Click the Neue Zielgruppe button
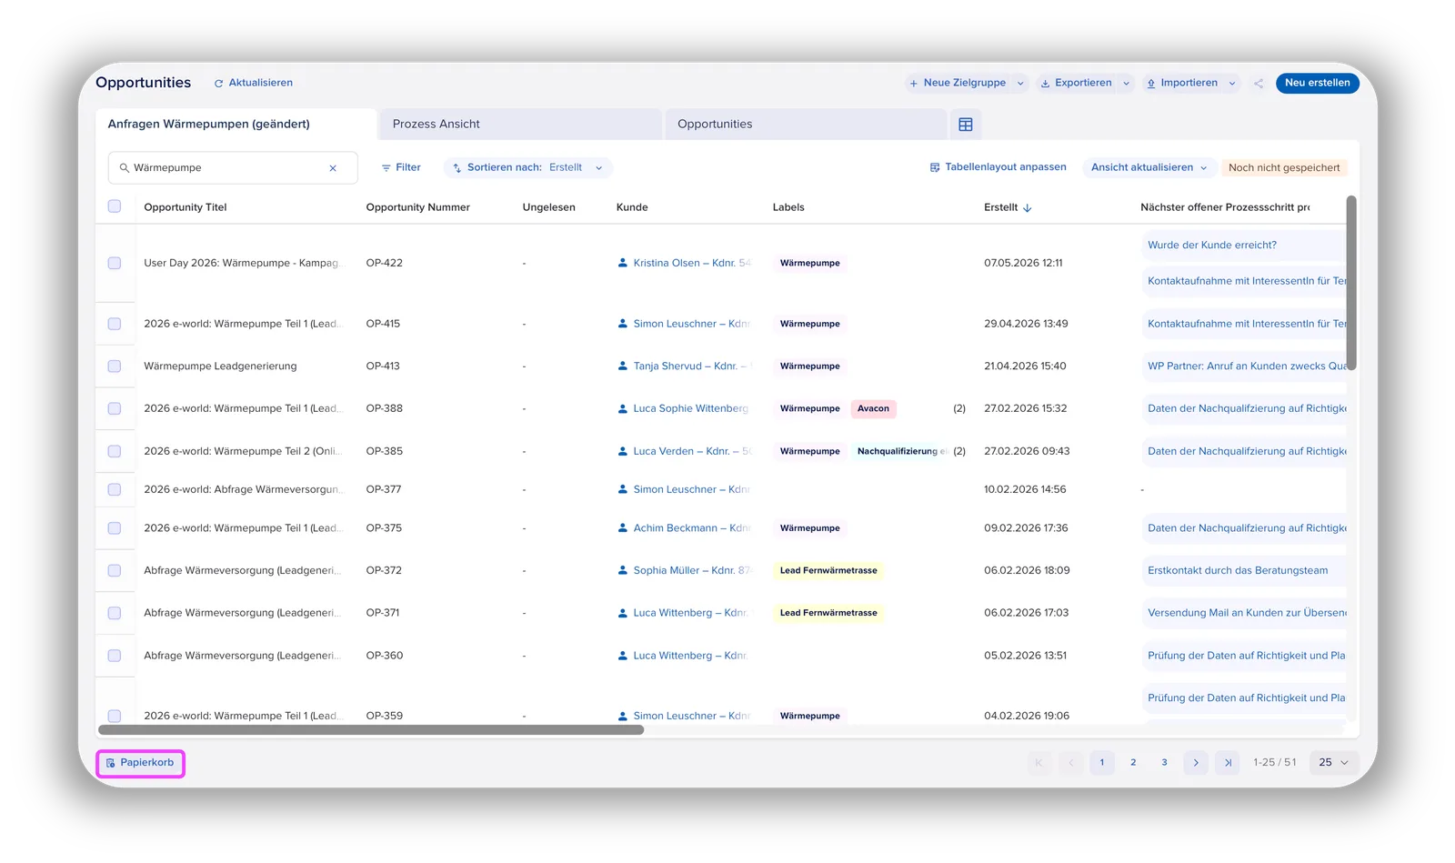The image size is (1455, 863). click(x=958, y=83)
